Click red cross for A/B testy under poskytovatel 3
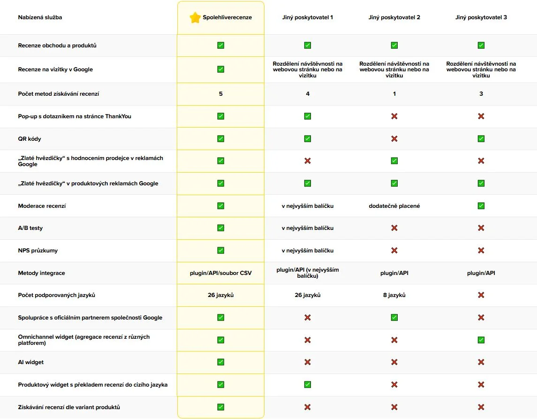 (x=481, y=228)
